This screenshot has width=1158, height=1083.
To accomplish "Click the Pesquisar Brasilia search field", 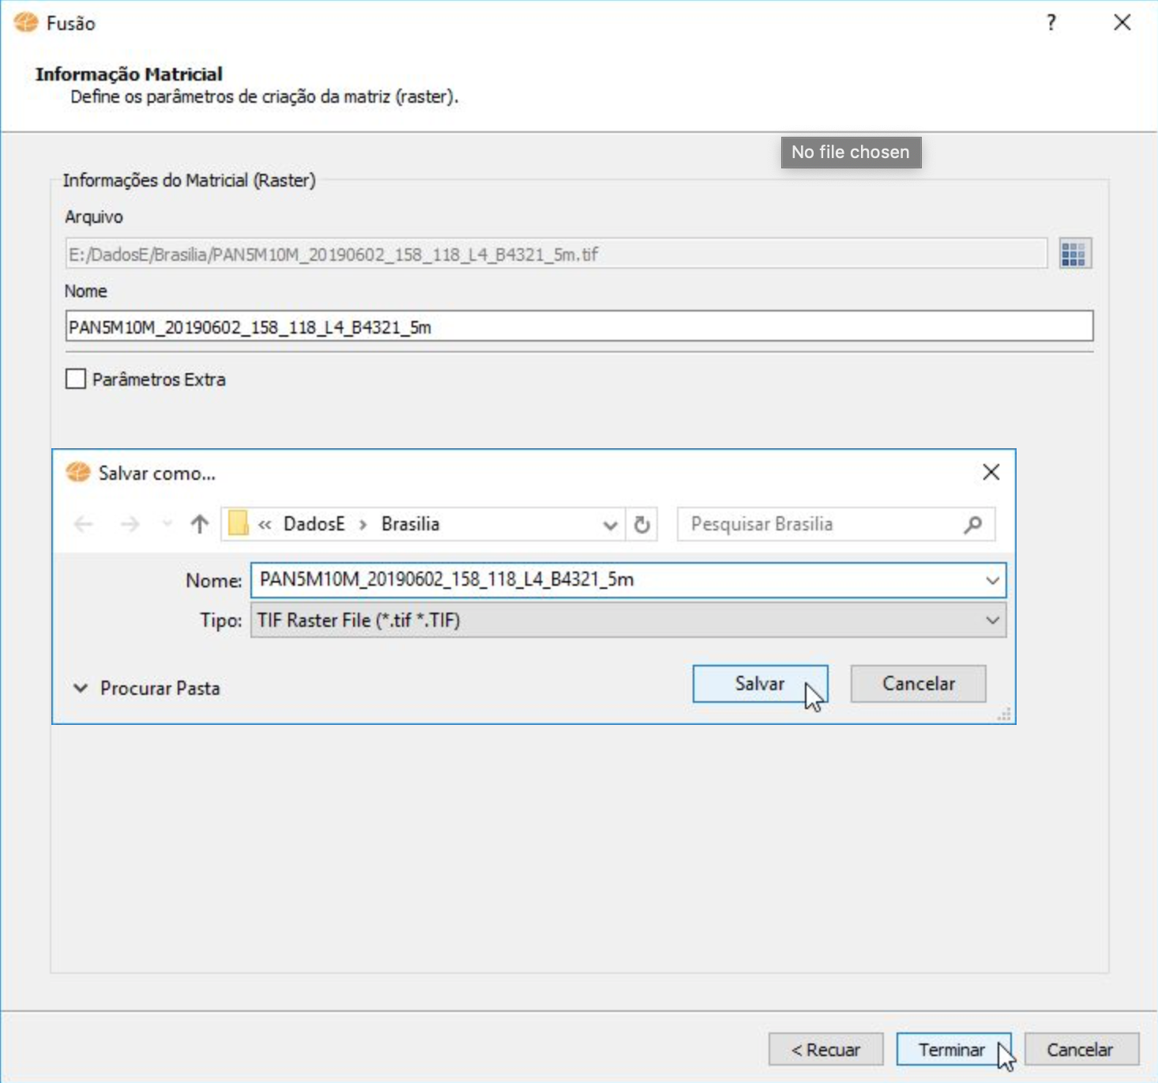I will pyautogui.click(x=822, y=524).
